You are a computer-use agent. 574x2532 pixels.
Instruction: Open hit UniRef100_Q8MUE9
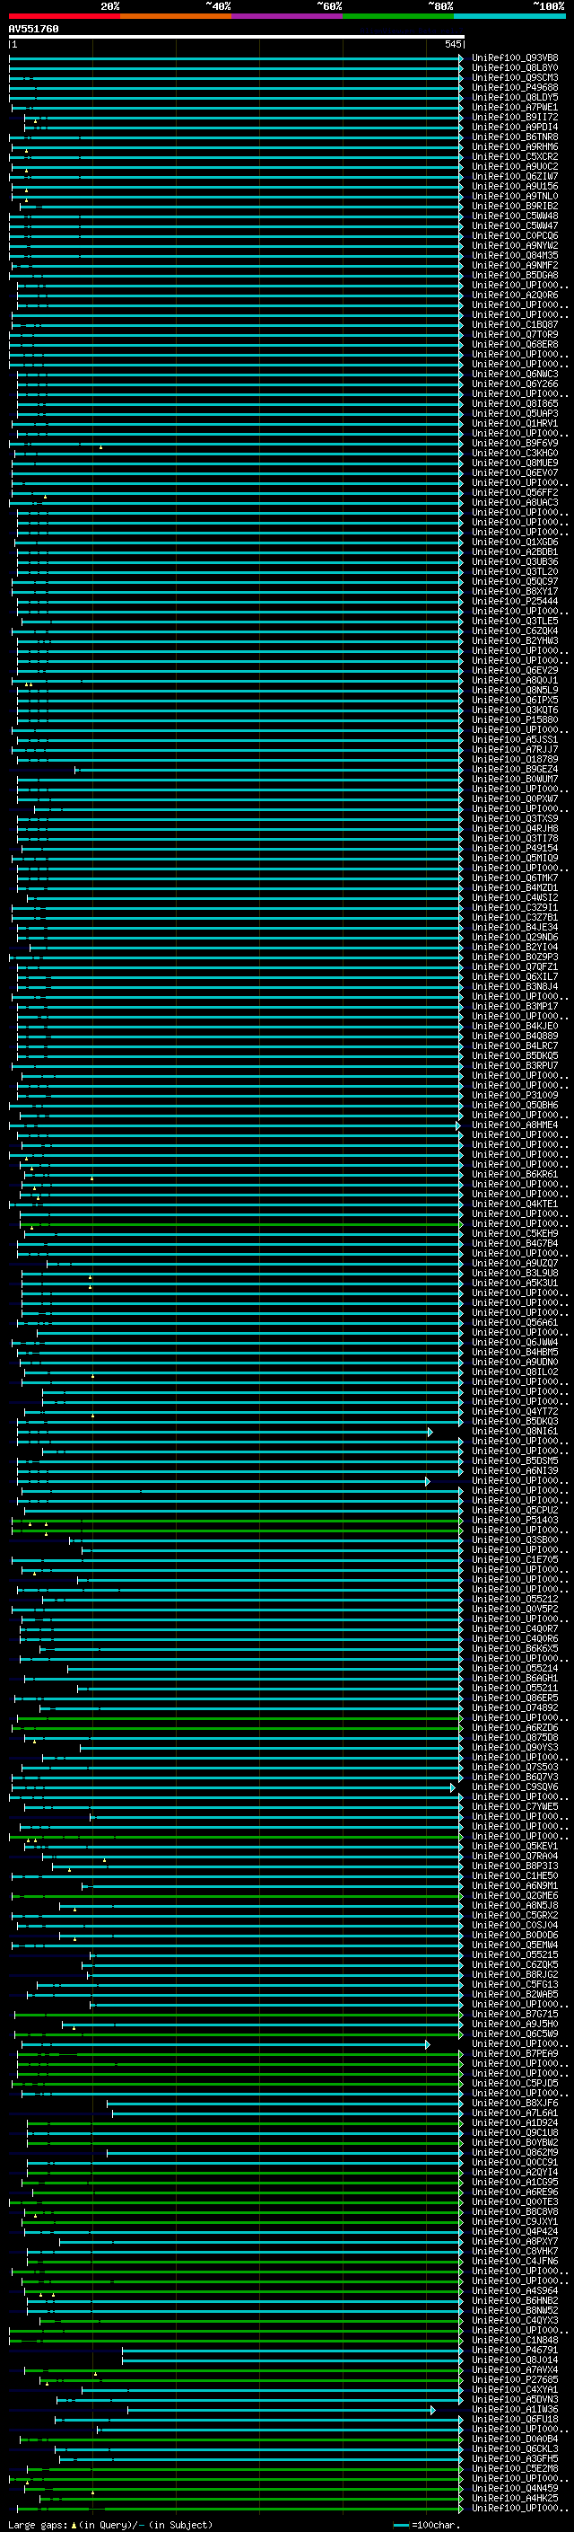(515, 463)
